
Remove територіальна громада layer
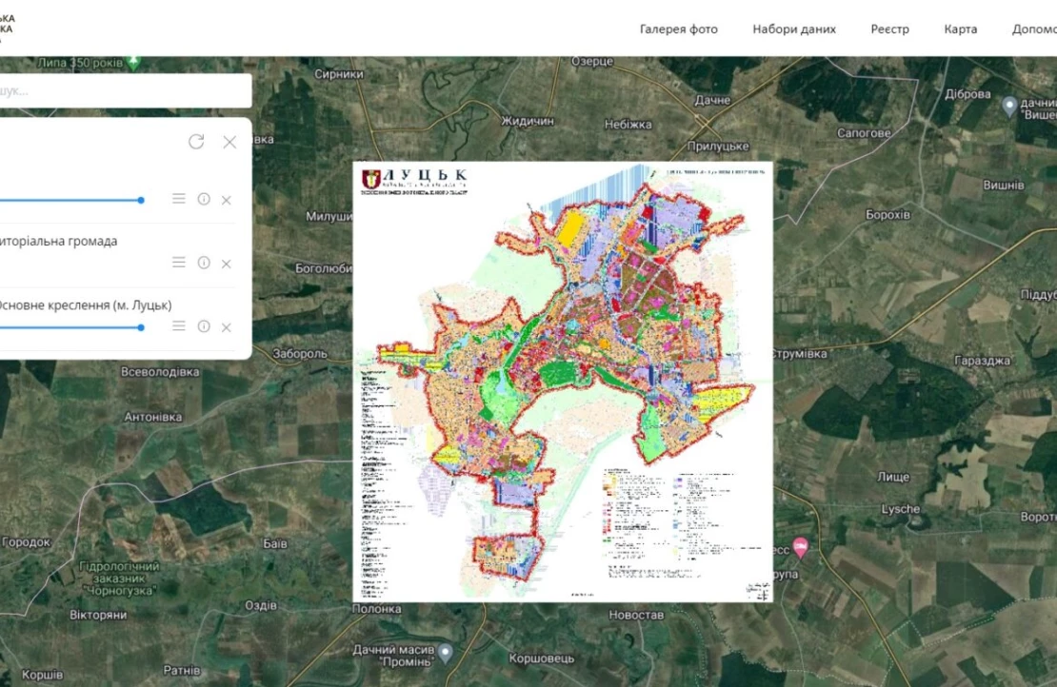point(227,264)
